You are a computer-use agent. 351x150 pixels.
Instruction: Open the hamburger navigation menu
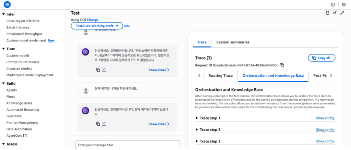click(8, 4)
